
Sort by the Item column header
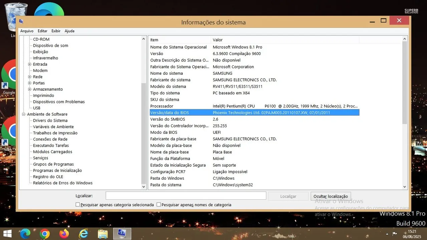coord(179,40)
